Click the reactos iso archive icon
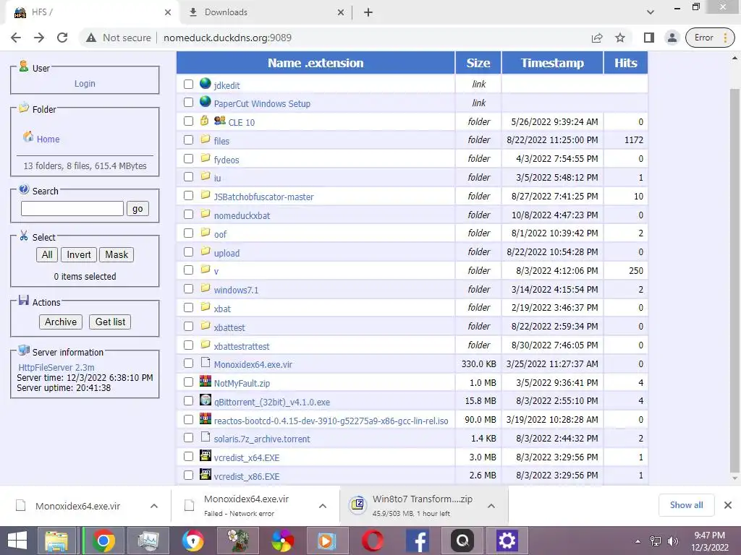741x555 pixels. [205, 418]
